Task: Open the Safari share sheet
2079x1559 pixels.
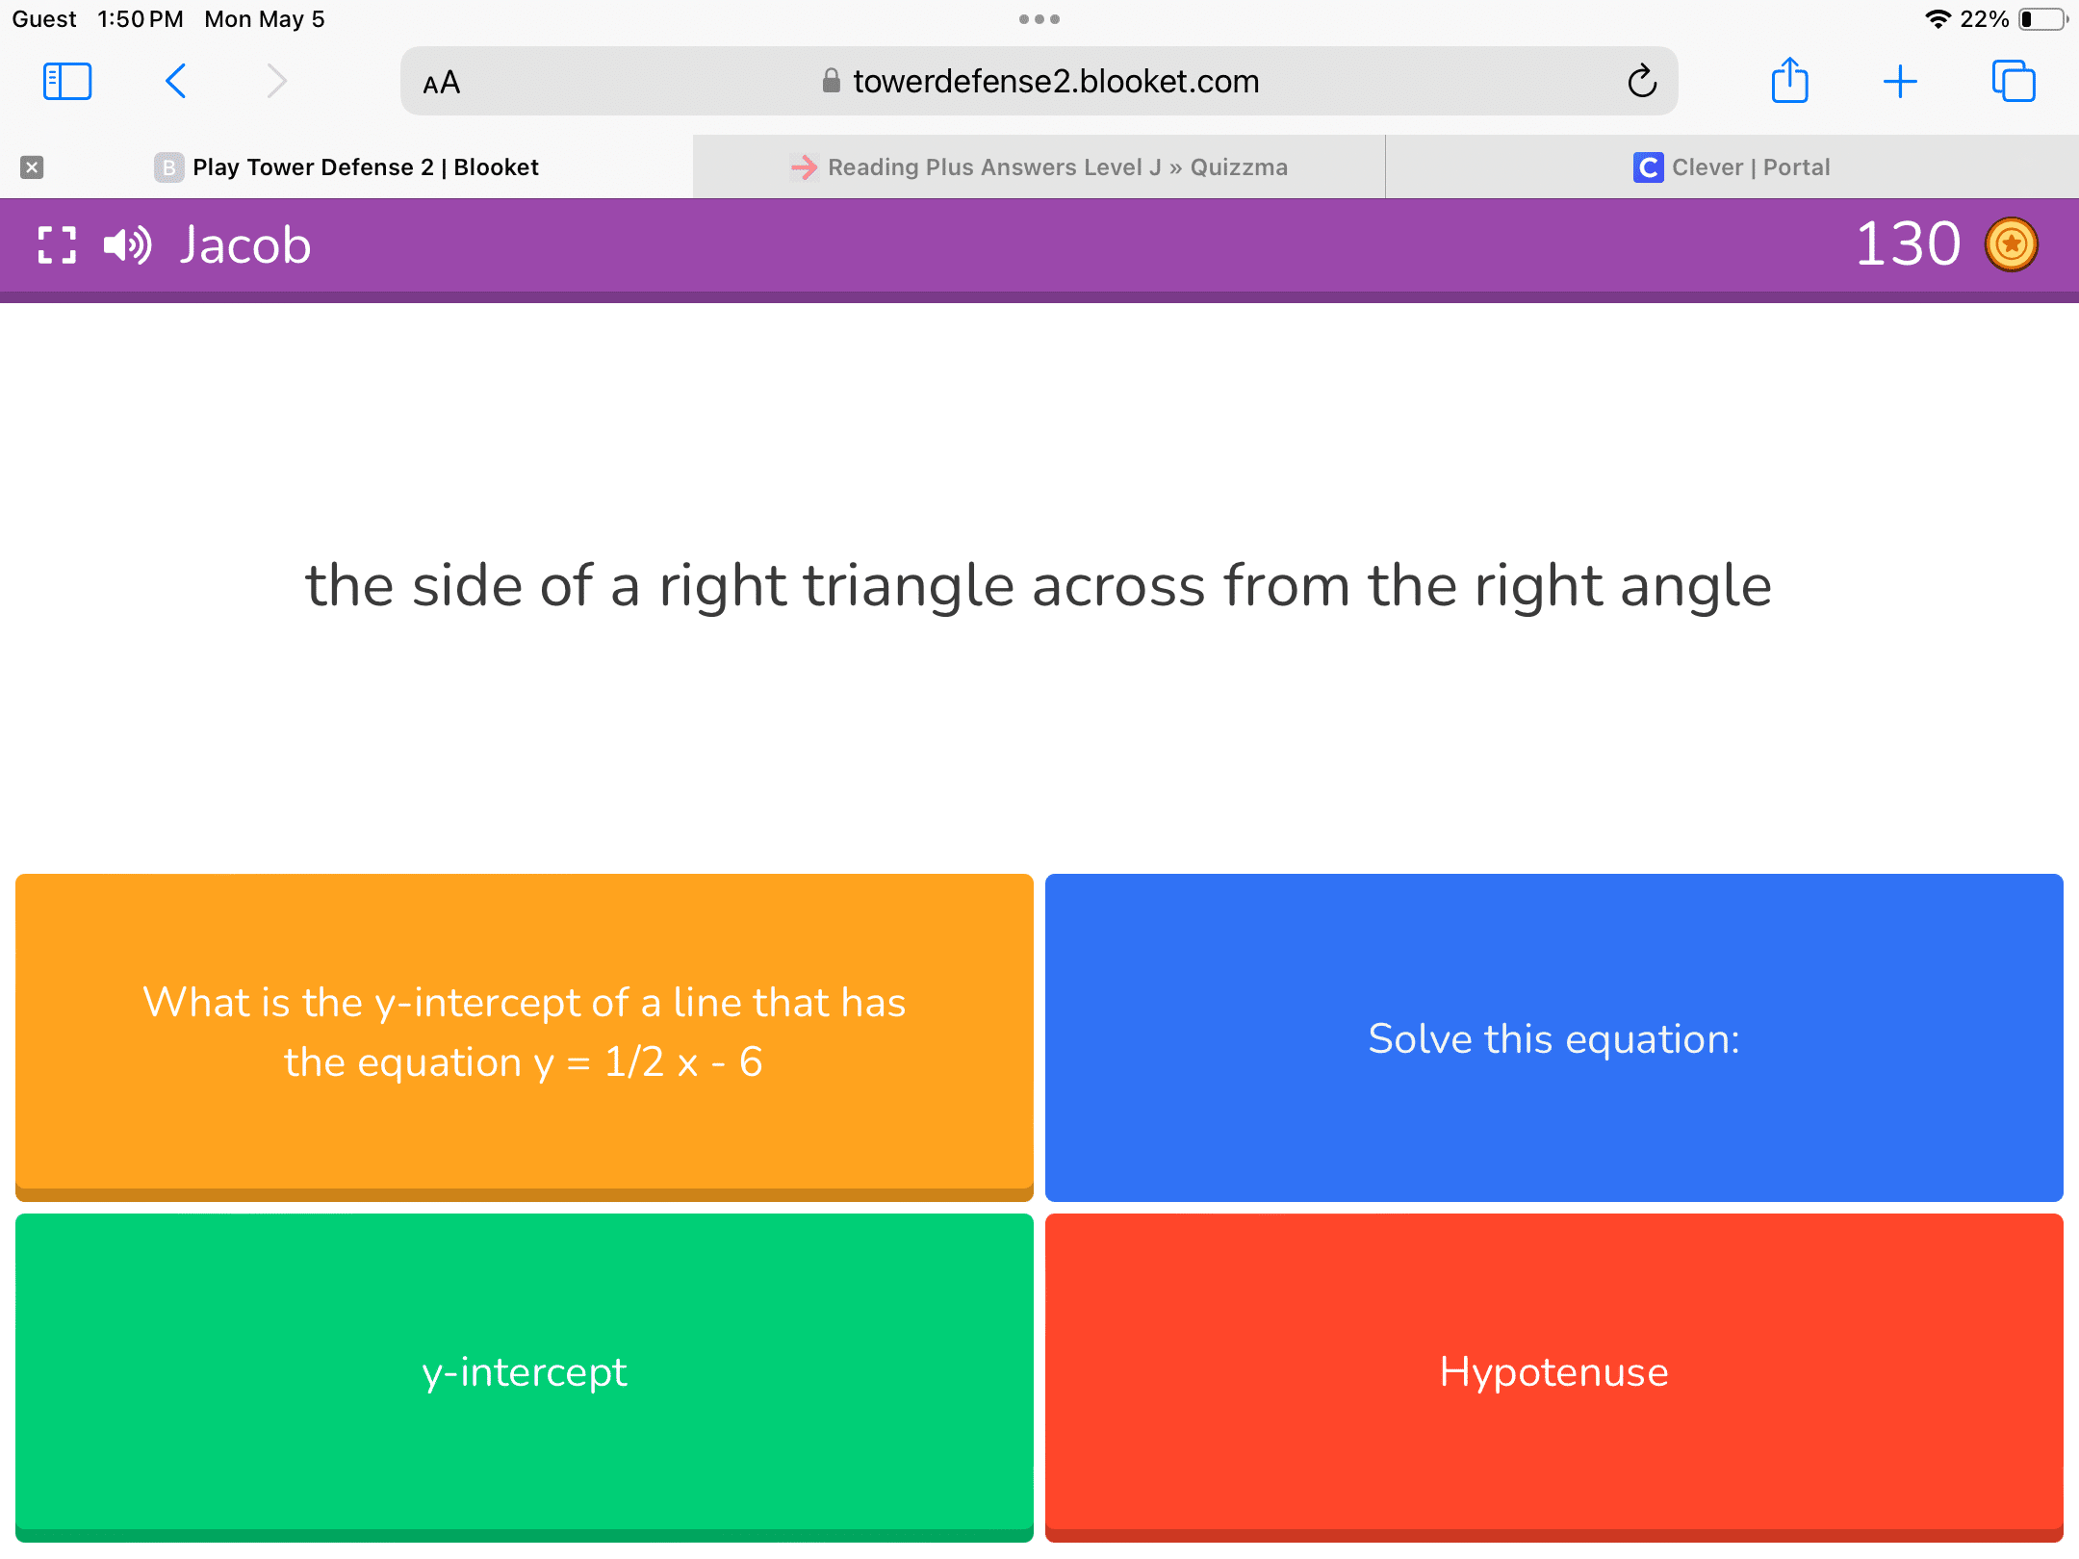Action: [x=1790, y=81]
